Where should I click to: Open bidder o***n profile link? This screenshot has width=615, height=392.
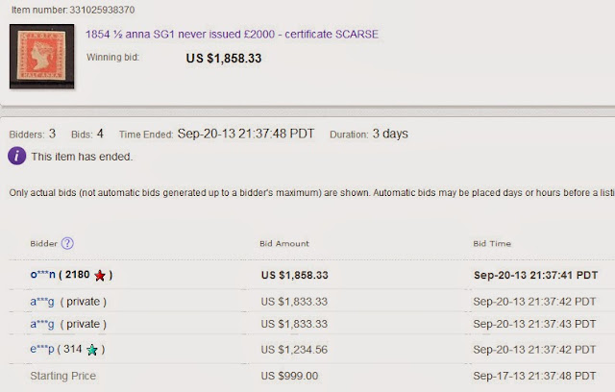pos(44,275)
